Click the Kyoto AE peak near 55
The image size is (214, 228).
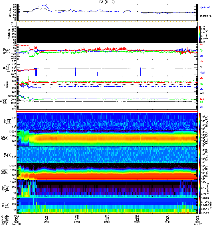pyautogui.click(x=44, y=5)
